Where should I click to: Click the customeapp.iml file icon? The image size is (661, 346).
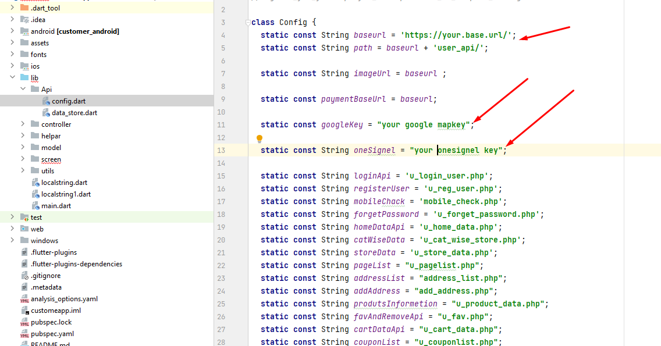(x=24, y=311)
